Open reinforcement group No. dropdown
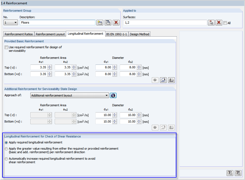The width and height of the screenshot is (245, 180). [11, 22]
